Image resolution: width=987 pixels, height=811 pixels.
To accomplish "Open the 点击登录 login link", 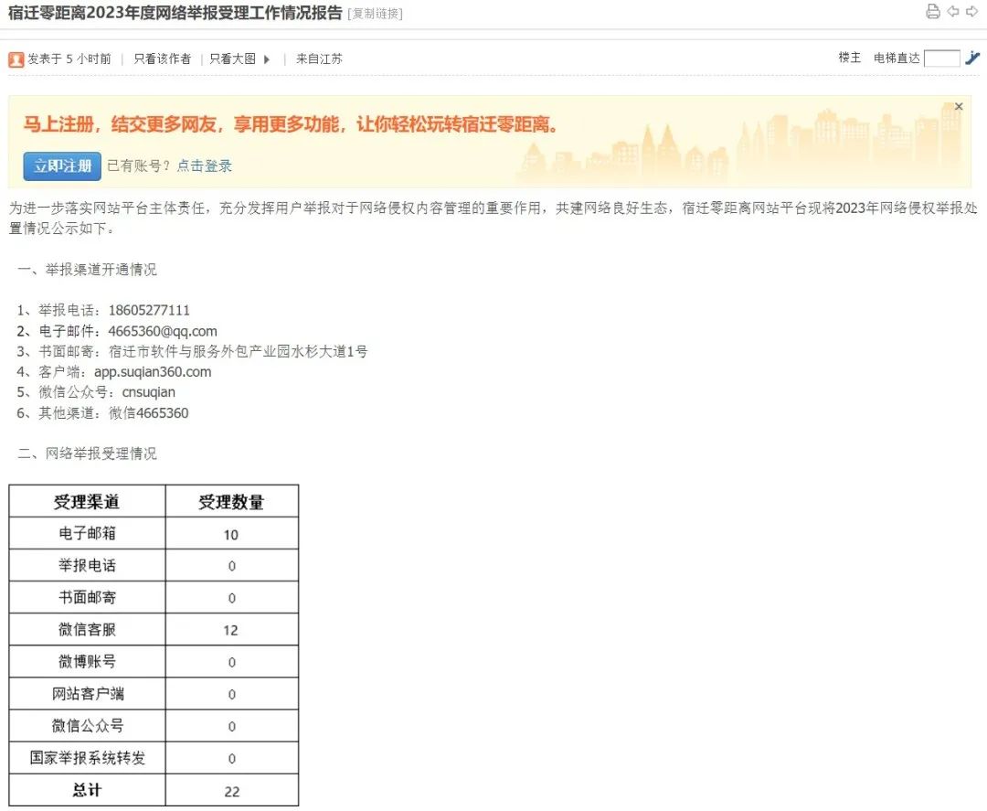I will click(x=205, y=165).
